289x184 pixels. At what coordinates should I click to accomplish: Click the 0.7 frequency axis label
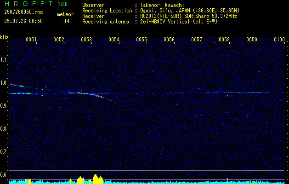click(x=4, y=152)
